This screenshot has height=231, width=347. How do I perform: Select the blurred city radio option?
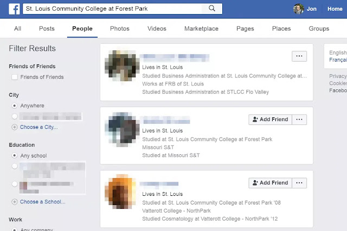tap(15, 116)
